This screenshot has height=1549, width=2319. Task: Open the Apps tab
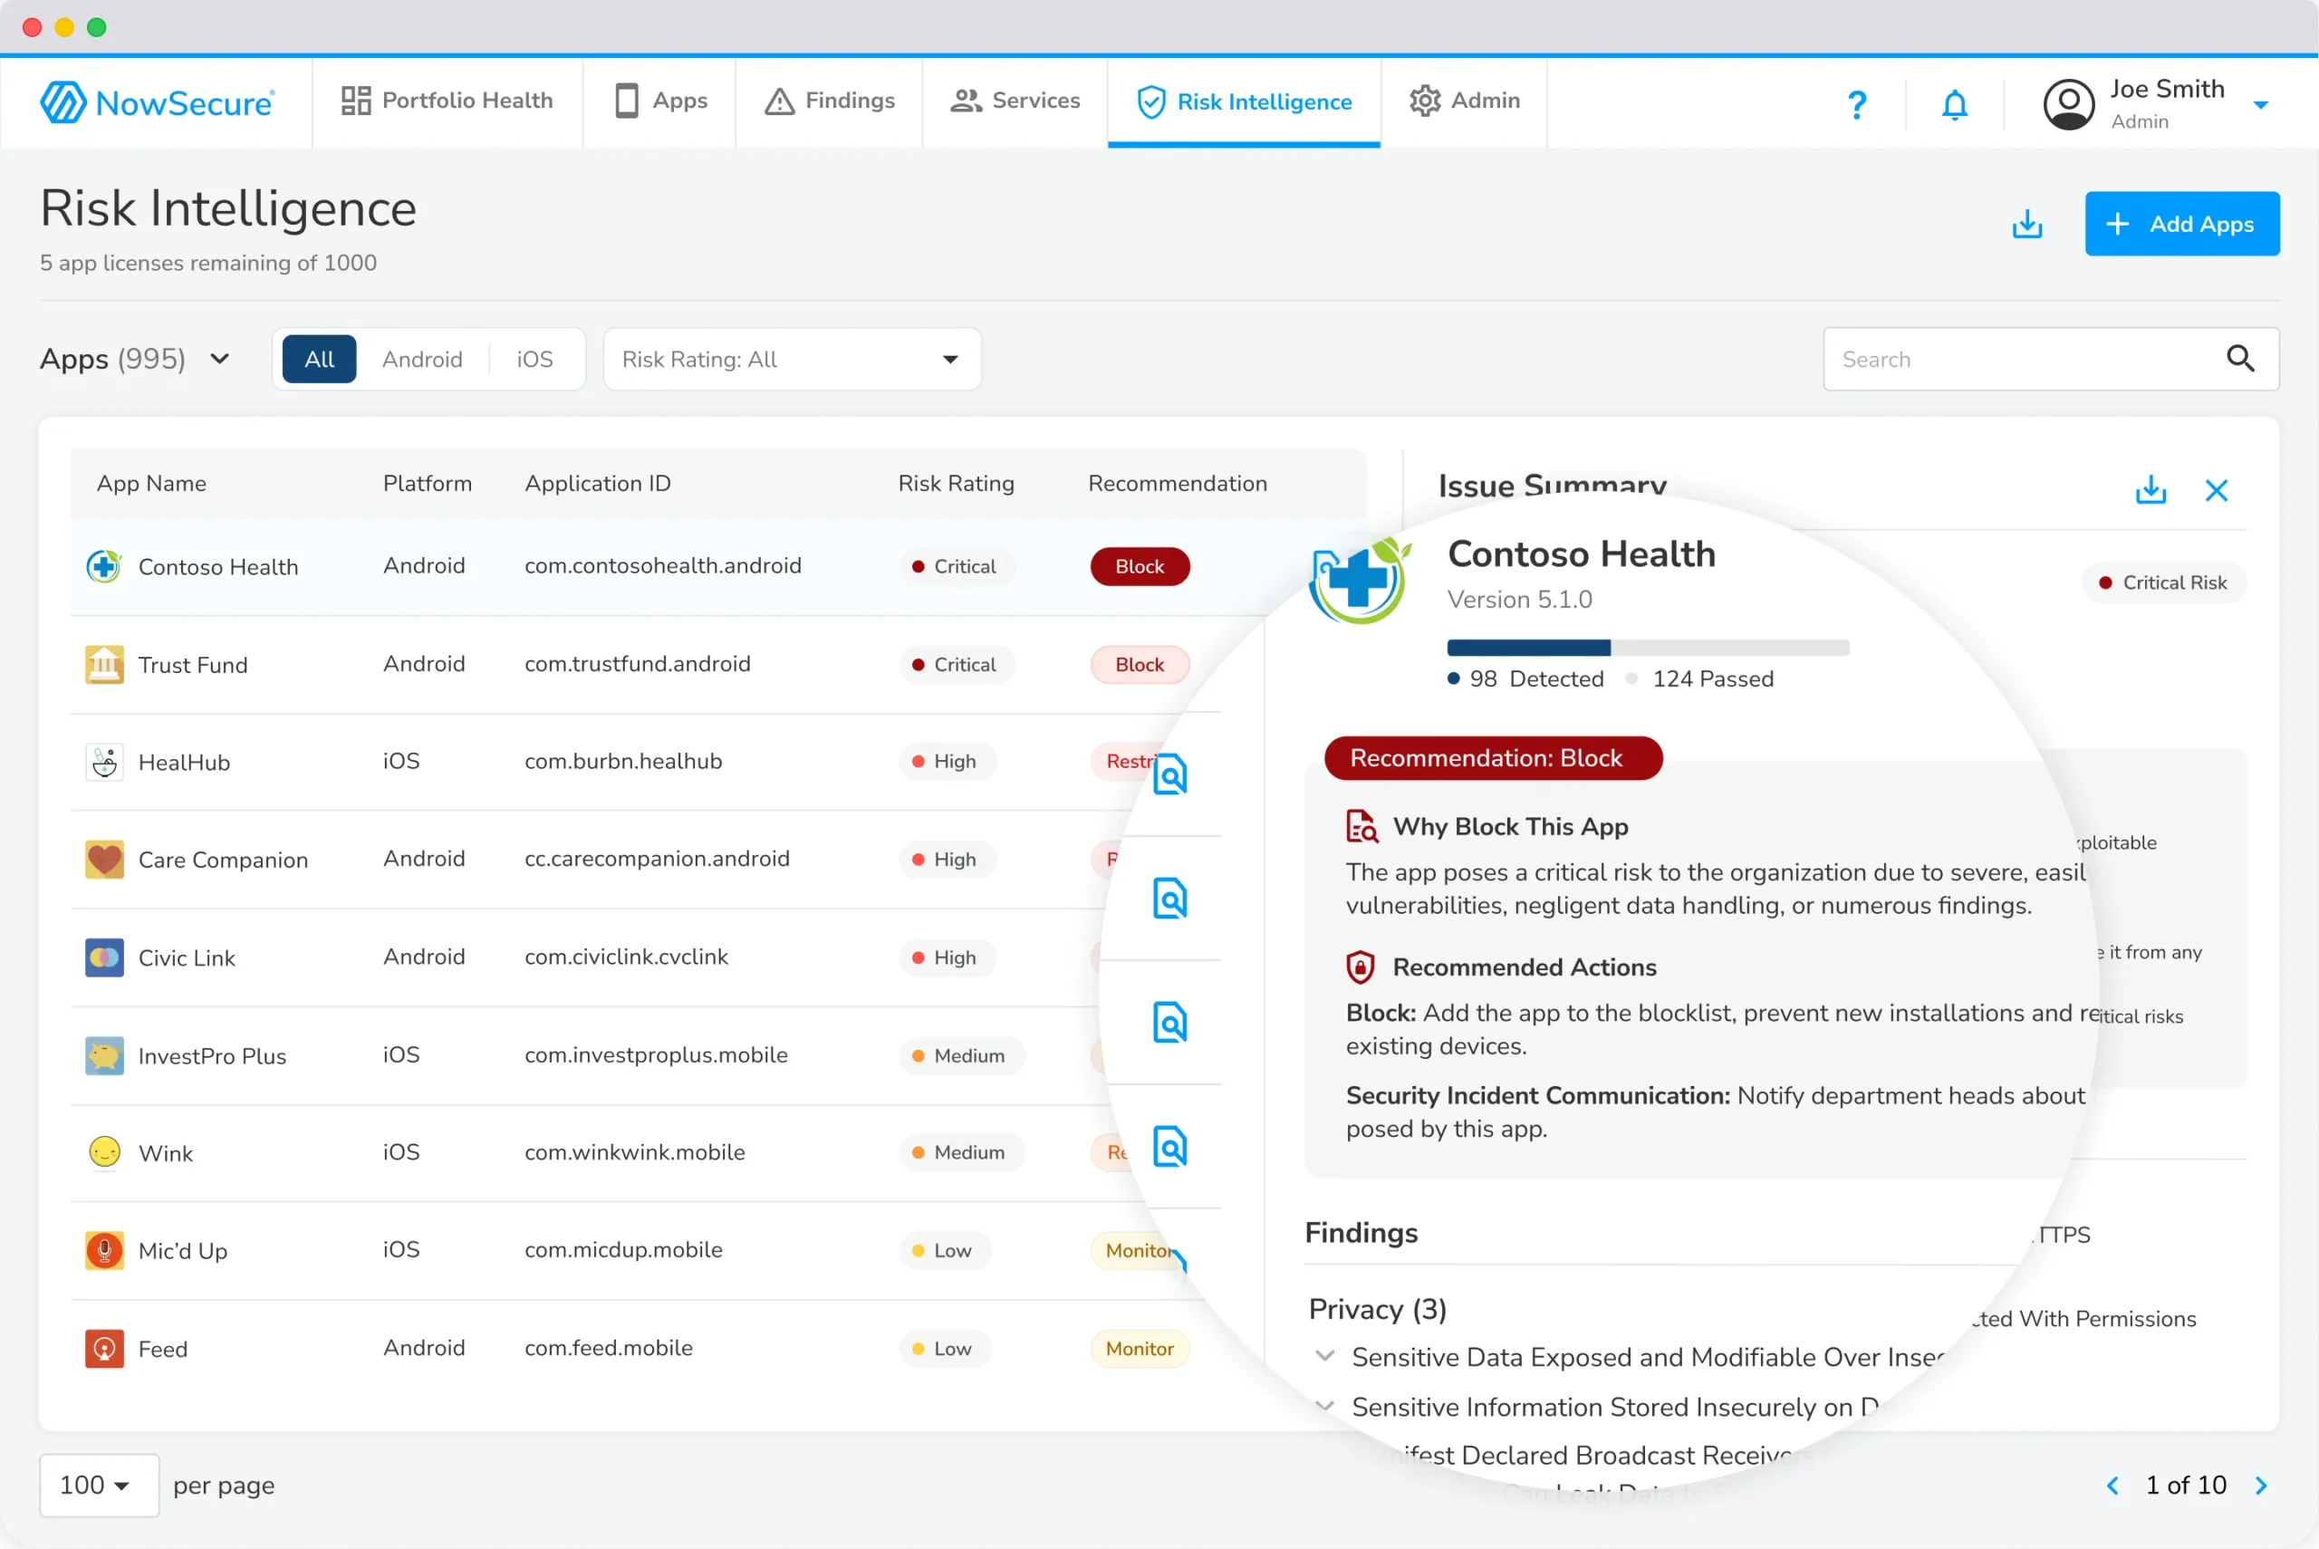(x=659, y=101)
